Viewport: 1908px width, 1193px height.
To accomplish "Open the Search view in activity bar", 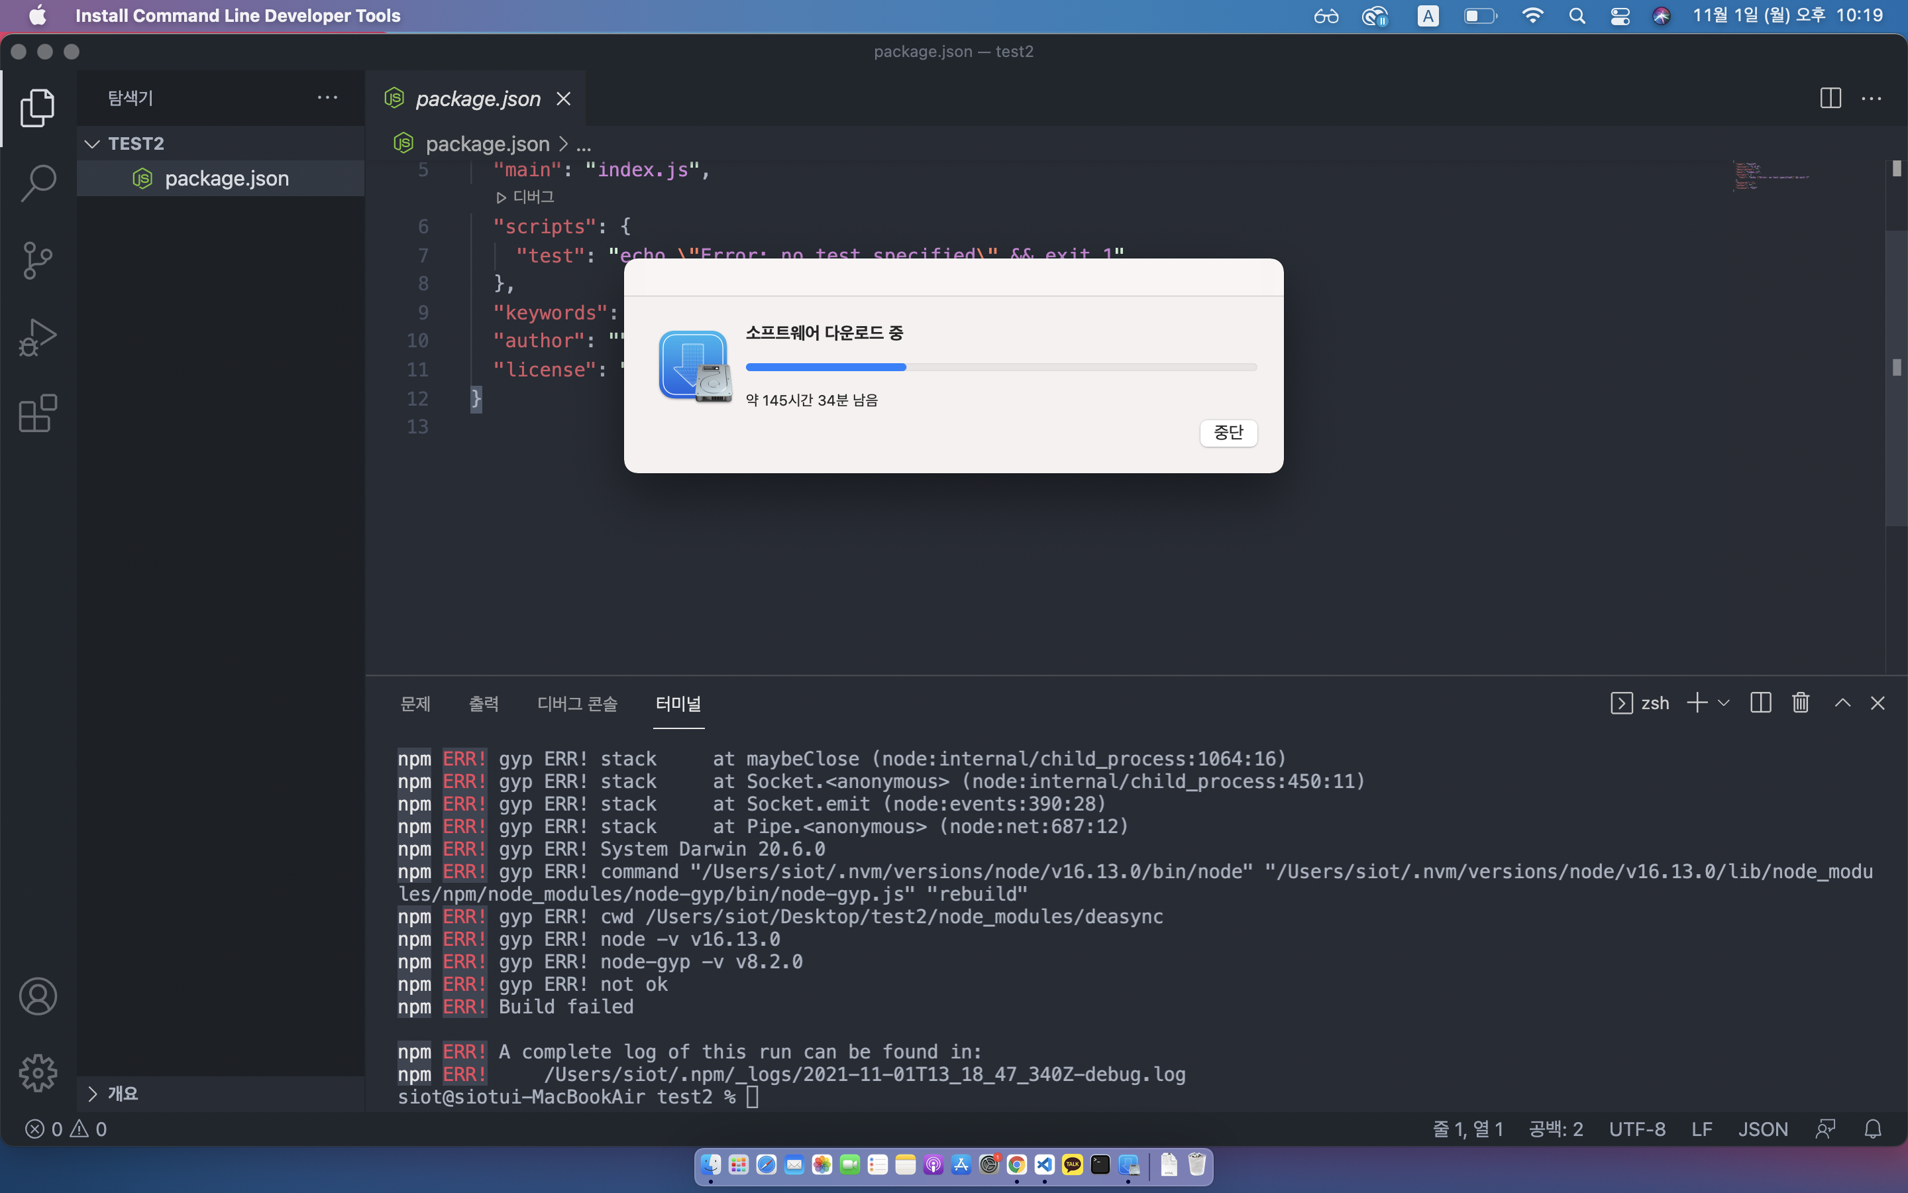I will pos(38,183).
